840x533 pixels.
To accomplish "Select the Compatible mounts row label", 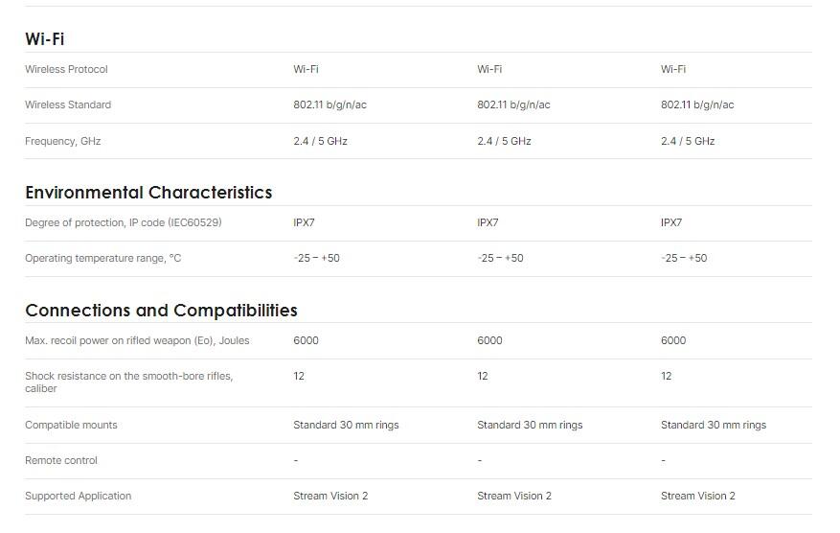I will point(71,425).
